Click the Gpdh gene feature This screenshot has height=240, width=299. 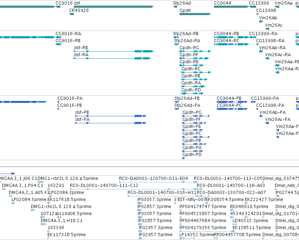pyautogui.click(x=195, y=14)
